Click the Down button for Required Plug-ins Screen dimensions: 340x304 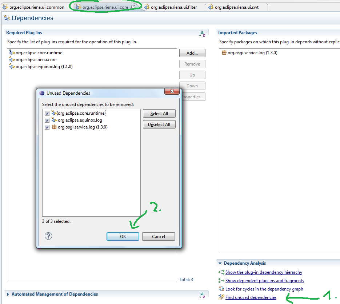tap(192, 86)
